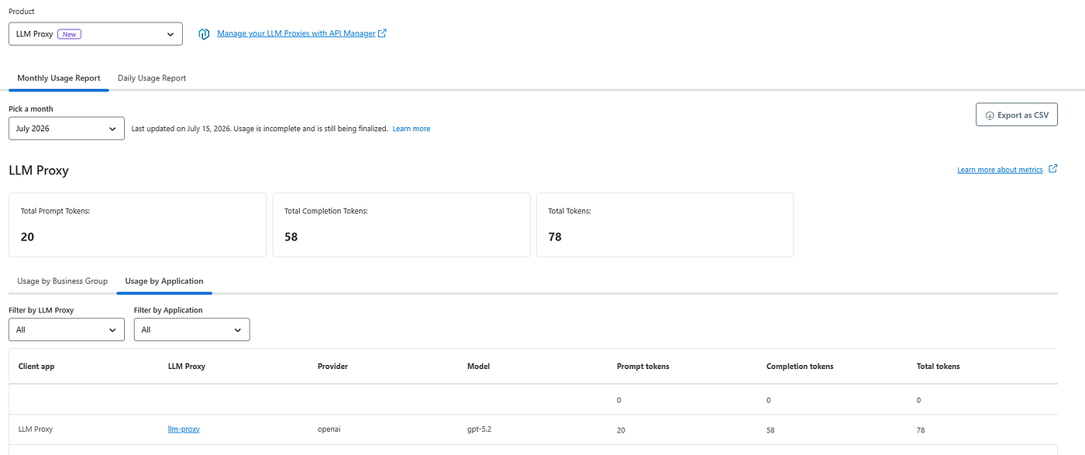Switch to Monthly Usage Report tab

click(x=59, y=78)
